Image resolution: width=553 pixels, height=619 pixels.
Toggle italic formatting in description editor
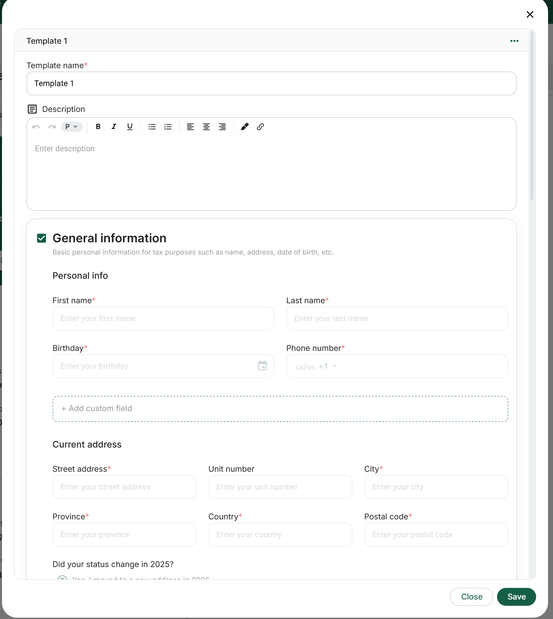point(114,127)
